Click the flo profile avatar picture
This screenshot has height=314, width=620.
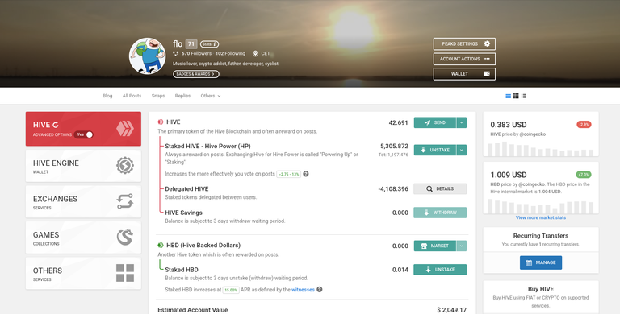click(148, 56)
